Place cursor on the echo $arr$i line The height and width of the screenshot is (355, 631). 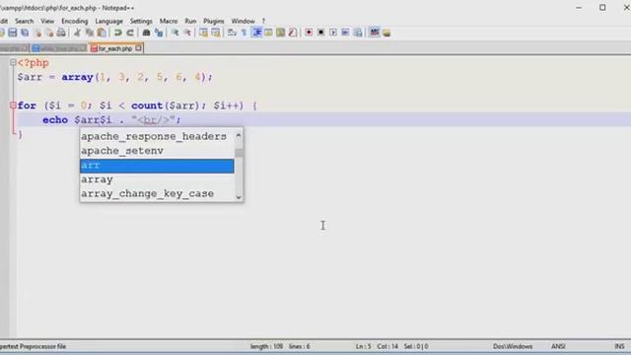point(111,120)
